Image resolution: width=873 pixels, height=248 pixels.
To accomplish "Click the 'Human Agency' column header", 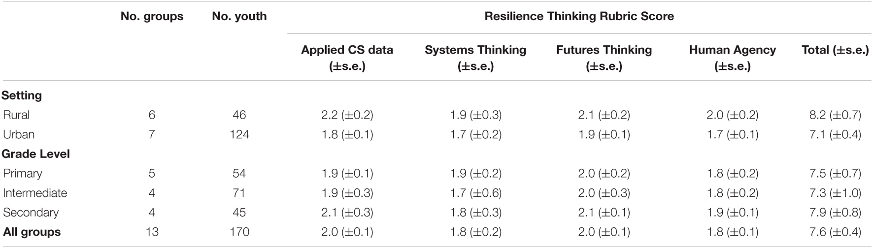I will click(733, 58).
